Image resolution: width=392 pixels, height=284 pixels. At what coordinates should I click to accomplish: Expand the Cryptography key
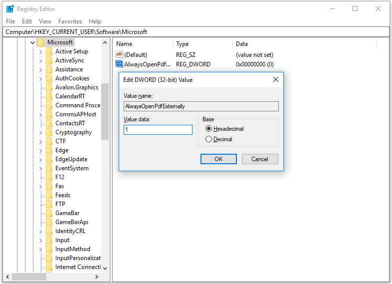pyautogui.click(x=40, y=133)
